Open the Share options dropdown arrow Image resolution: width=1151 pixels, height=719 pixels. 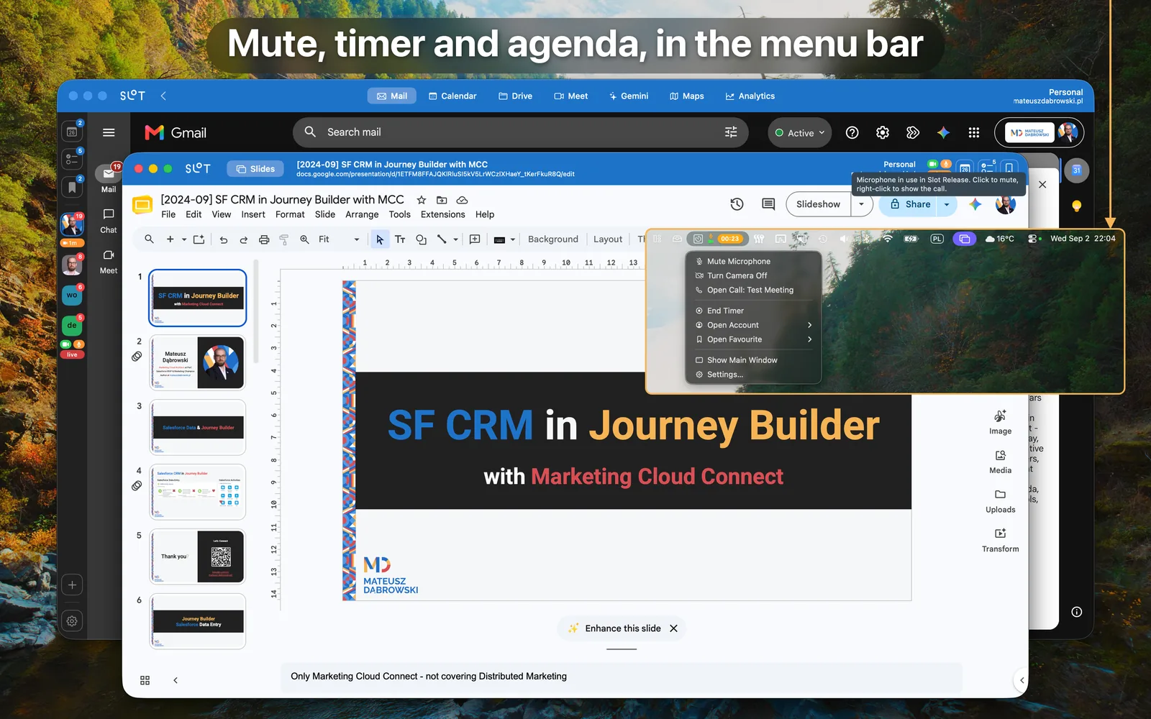click(947, 204)
